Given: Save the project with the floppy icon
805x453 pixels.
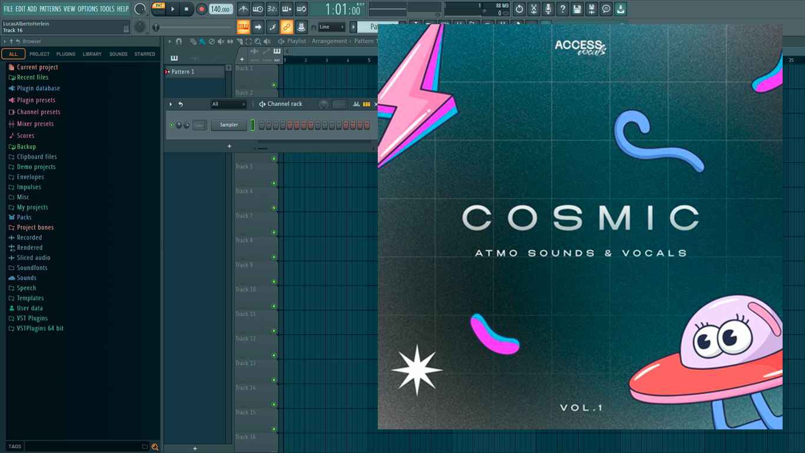Looking at the screenshot, I should [x=577, y=9].
